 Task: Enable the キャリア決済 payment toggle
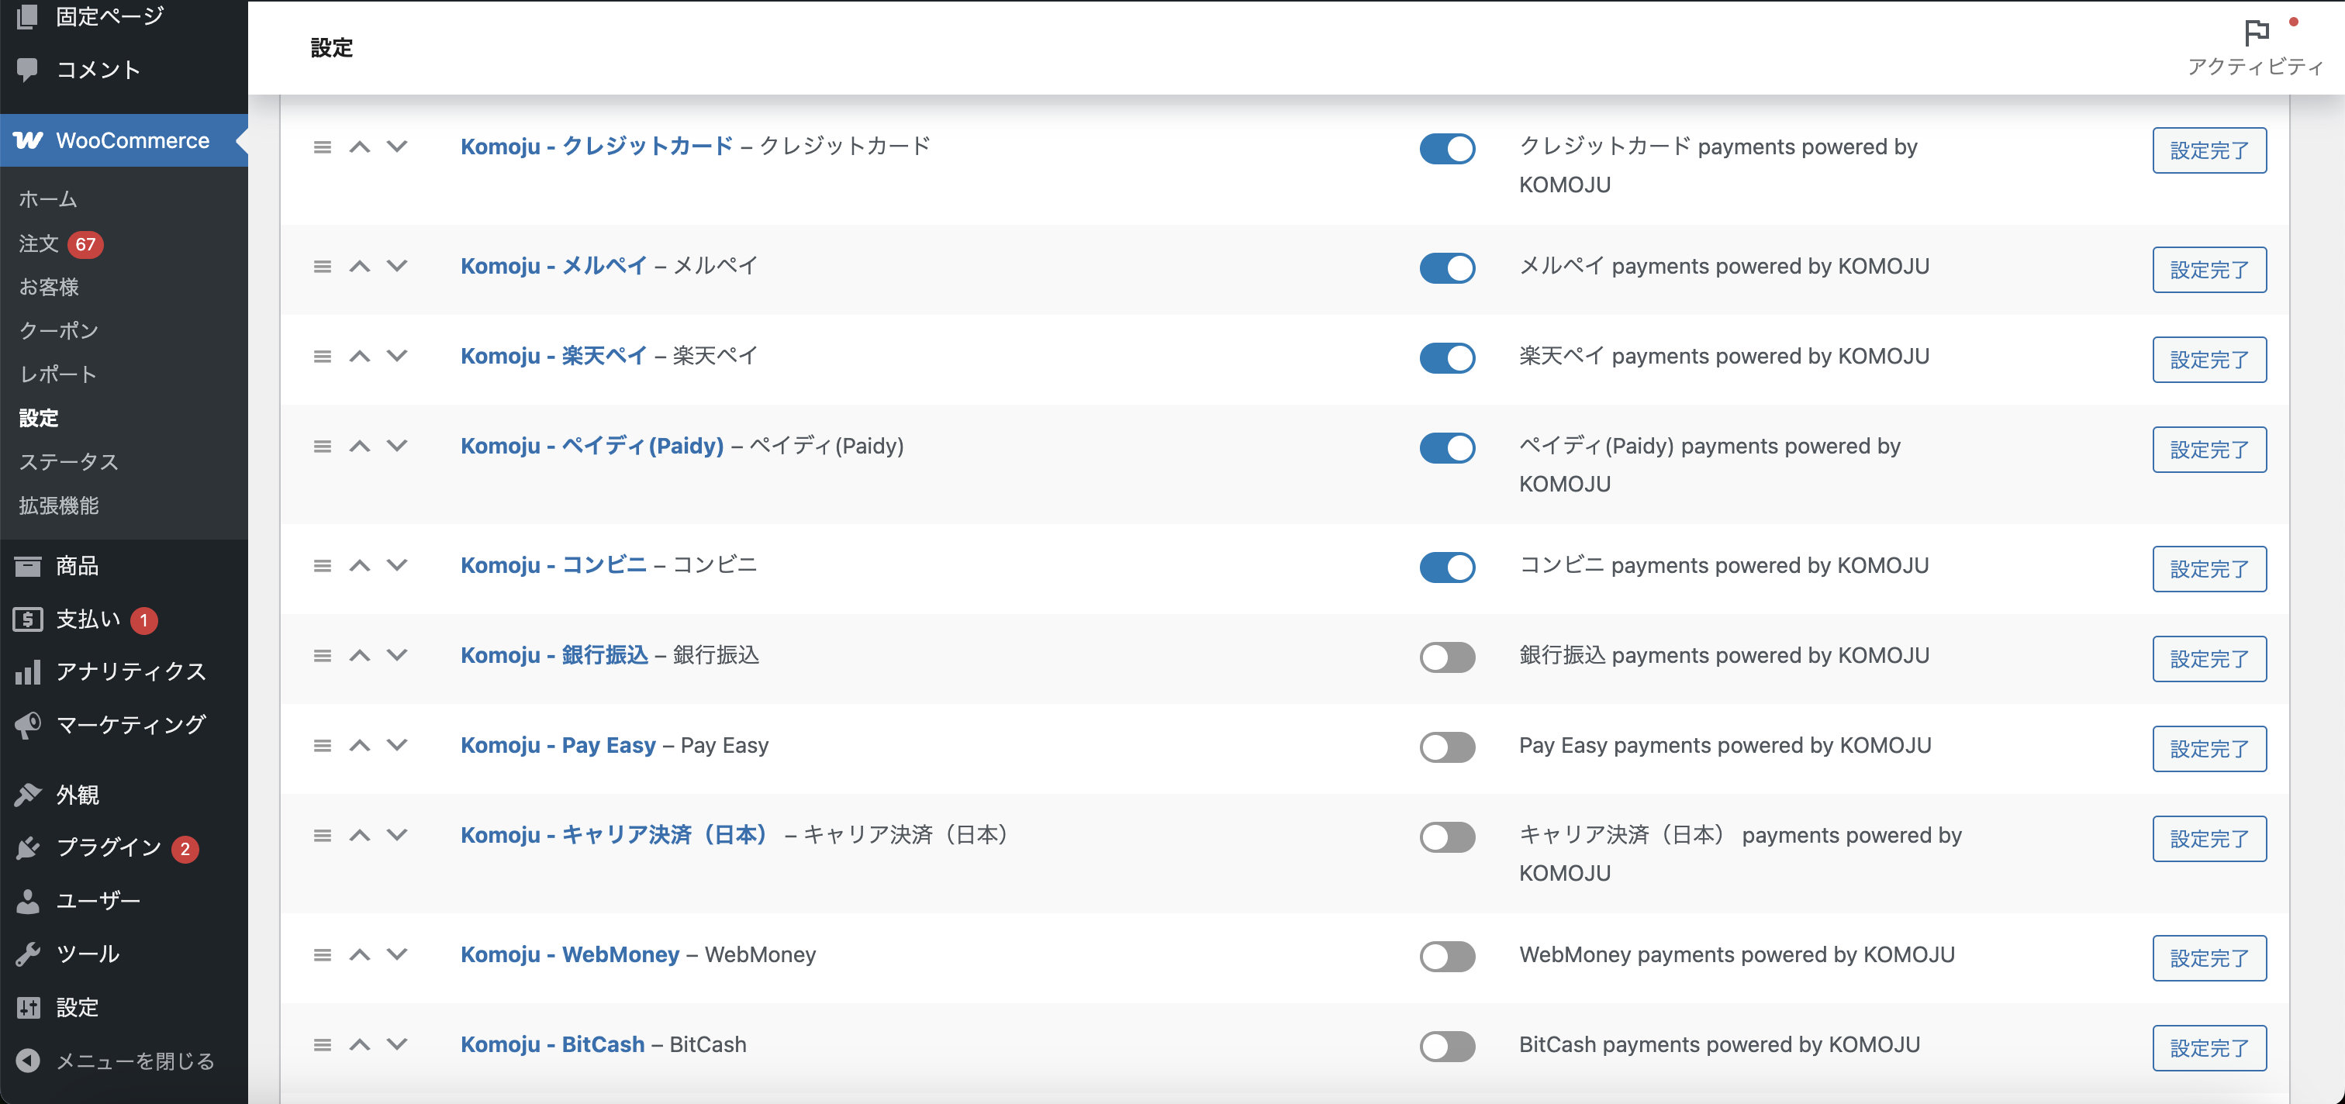[1448, 837]
